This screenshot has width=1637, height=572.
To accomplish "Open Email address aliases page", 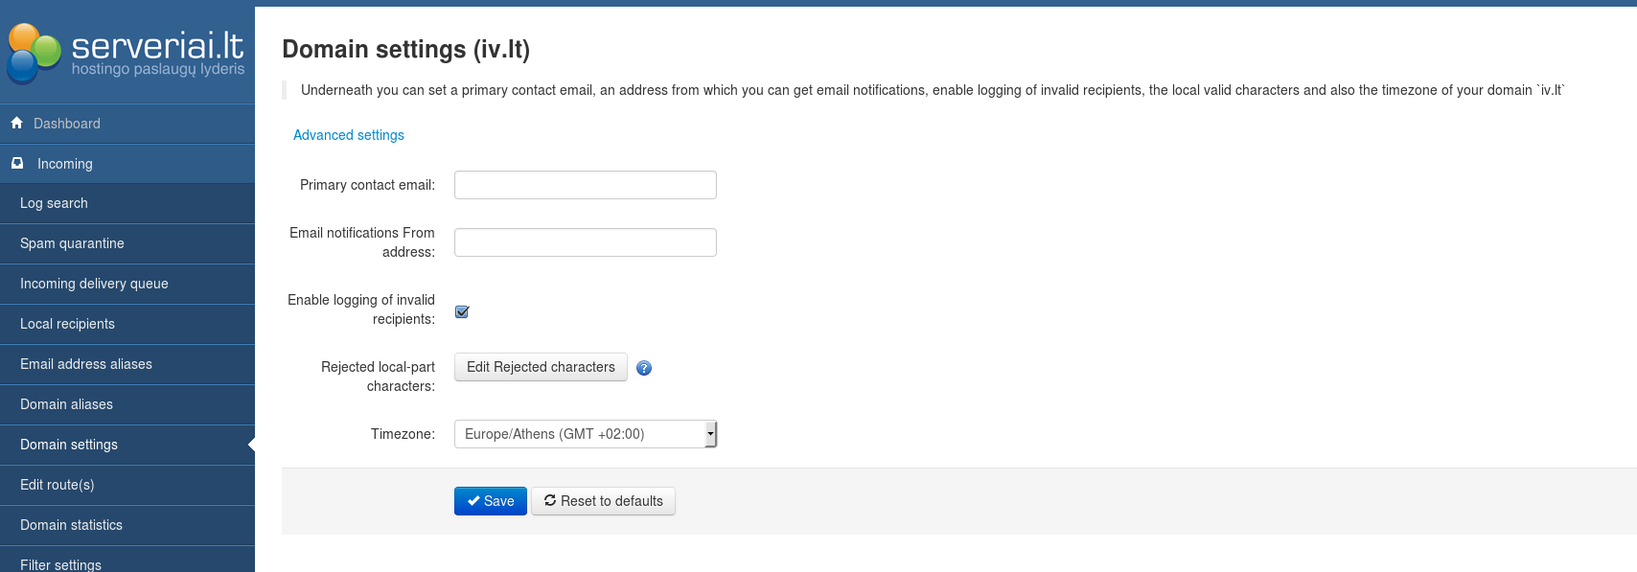I will point(86,364).
